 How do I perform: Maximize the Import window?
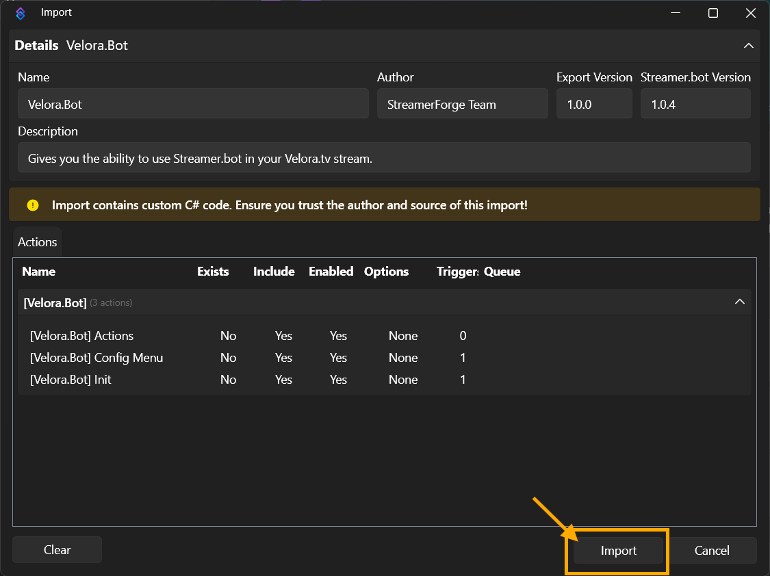coord(713,13)
